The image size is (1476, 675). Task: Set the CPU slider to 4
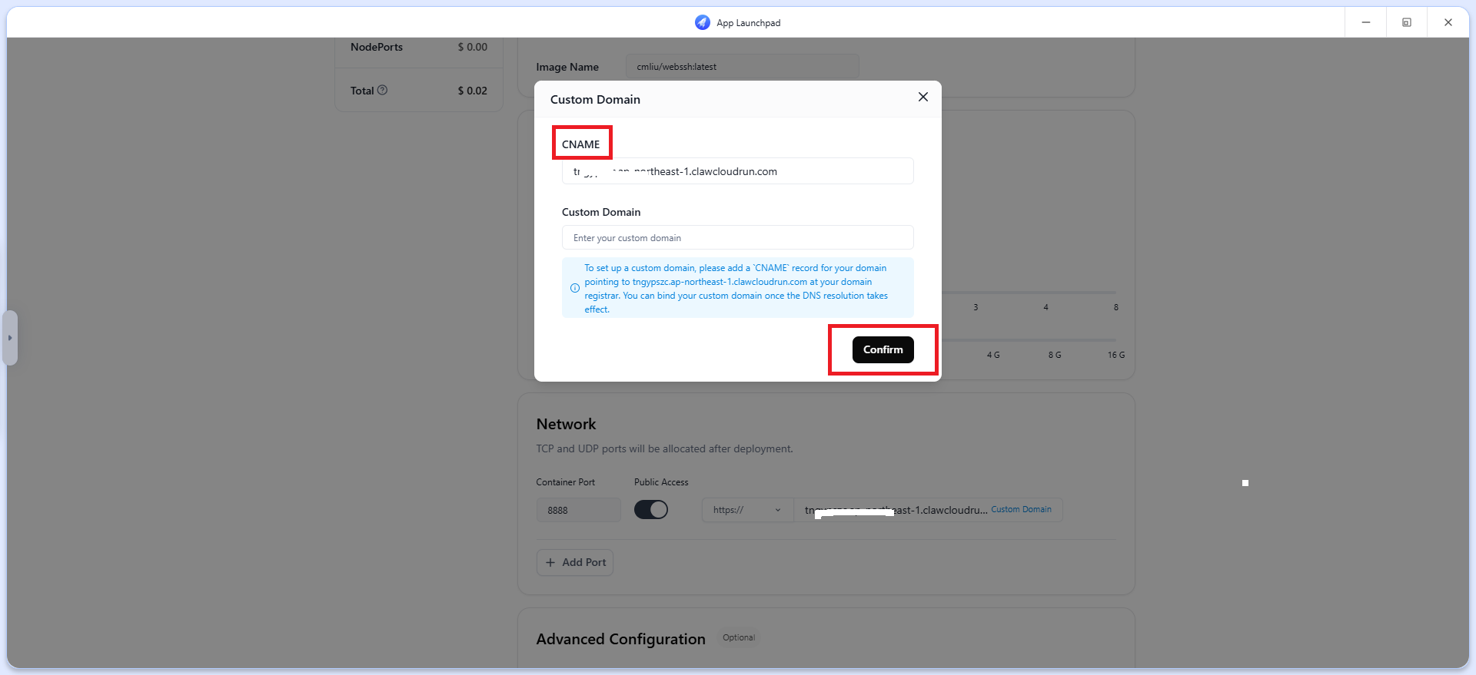(x=1045, y=293)
